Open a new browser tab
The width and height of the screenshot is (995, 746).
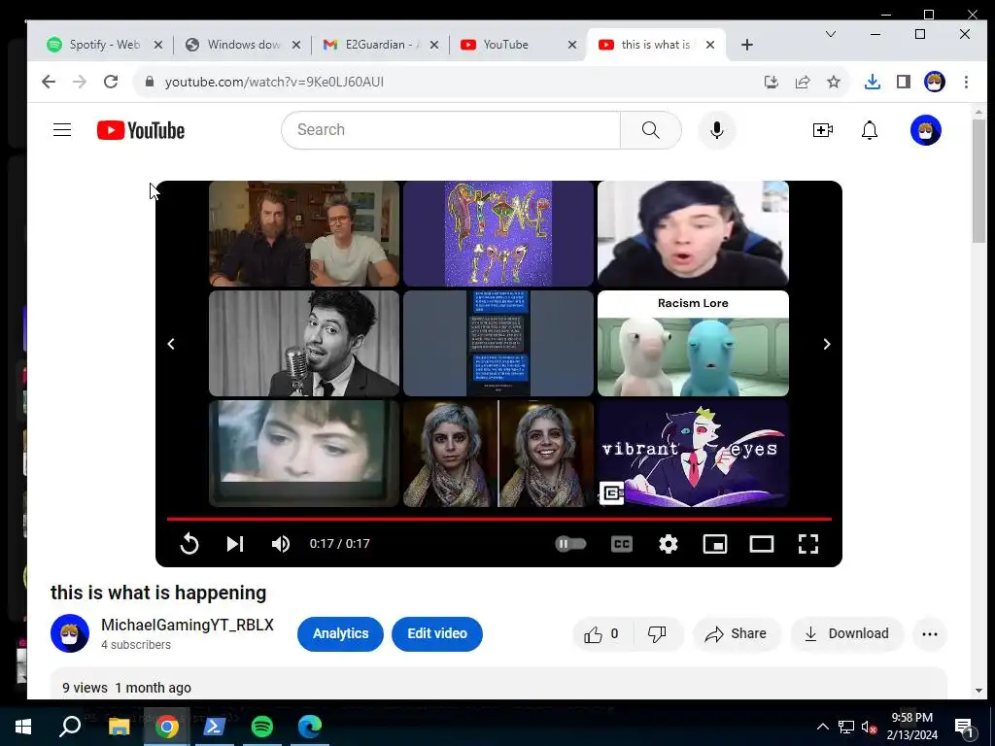(x=747, y=45)
